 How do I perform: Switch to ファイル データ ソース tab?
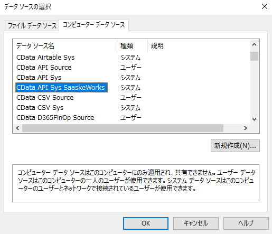[x=32, y=26]
